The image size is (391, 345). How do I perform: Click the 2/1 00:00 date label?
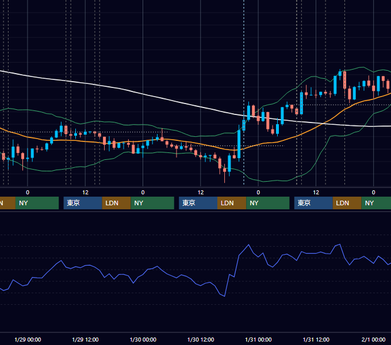tap(374, 339)
